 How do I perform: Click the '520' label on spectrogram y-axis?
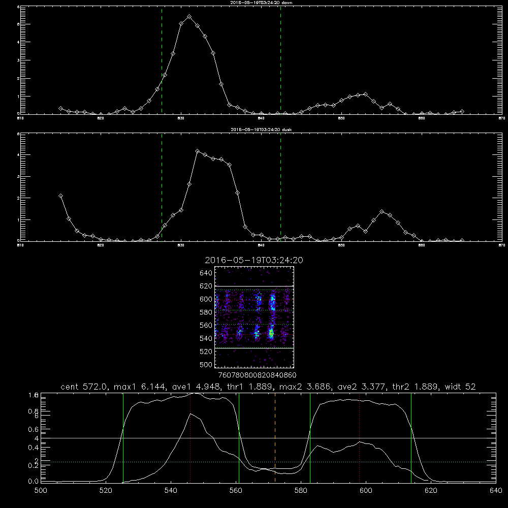[206, 352]
